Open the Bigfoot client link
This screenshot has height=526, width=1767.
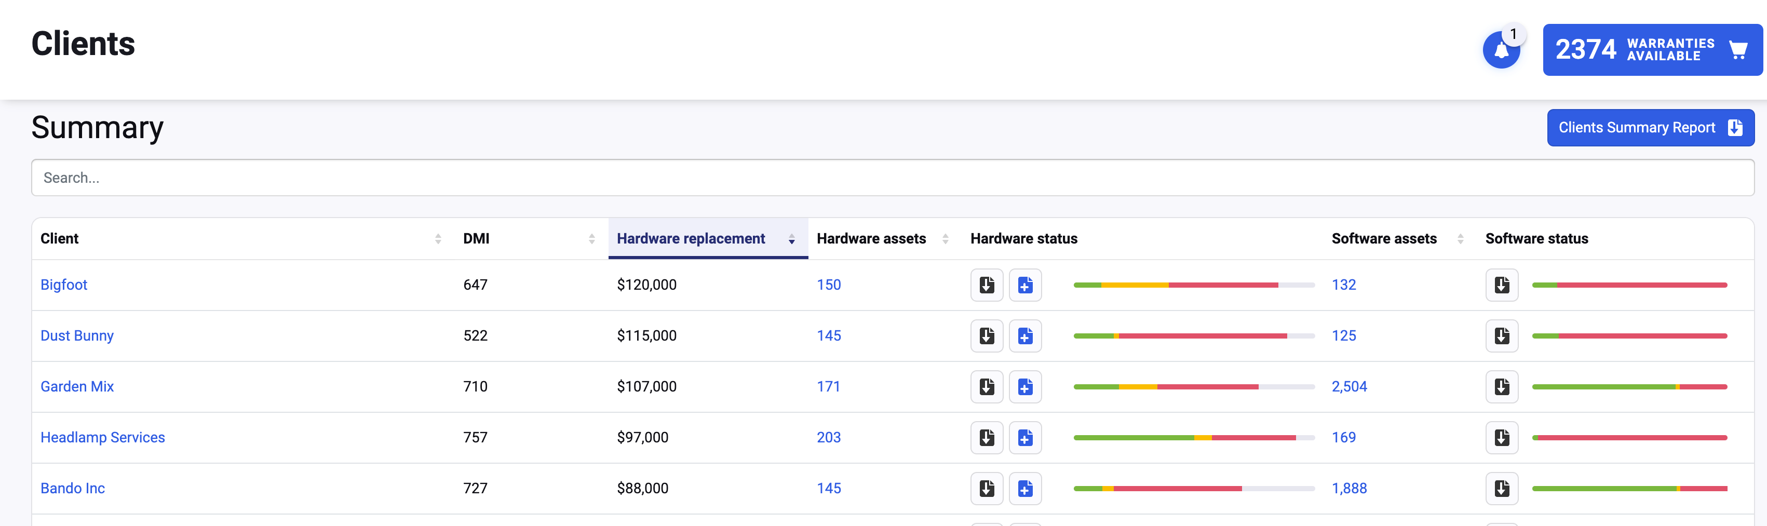[64, 285]
